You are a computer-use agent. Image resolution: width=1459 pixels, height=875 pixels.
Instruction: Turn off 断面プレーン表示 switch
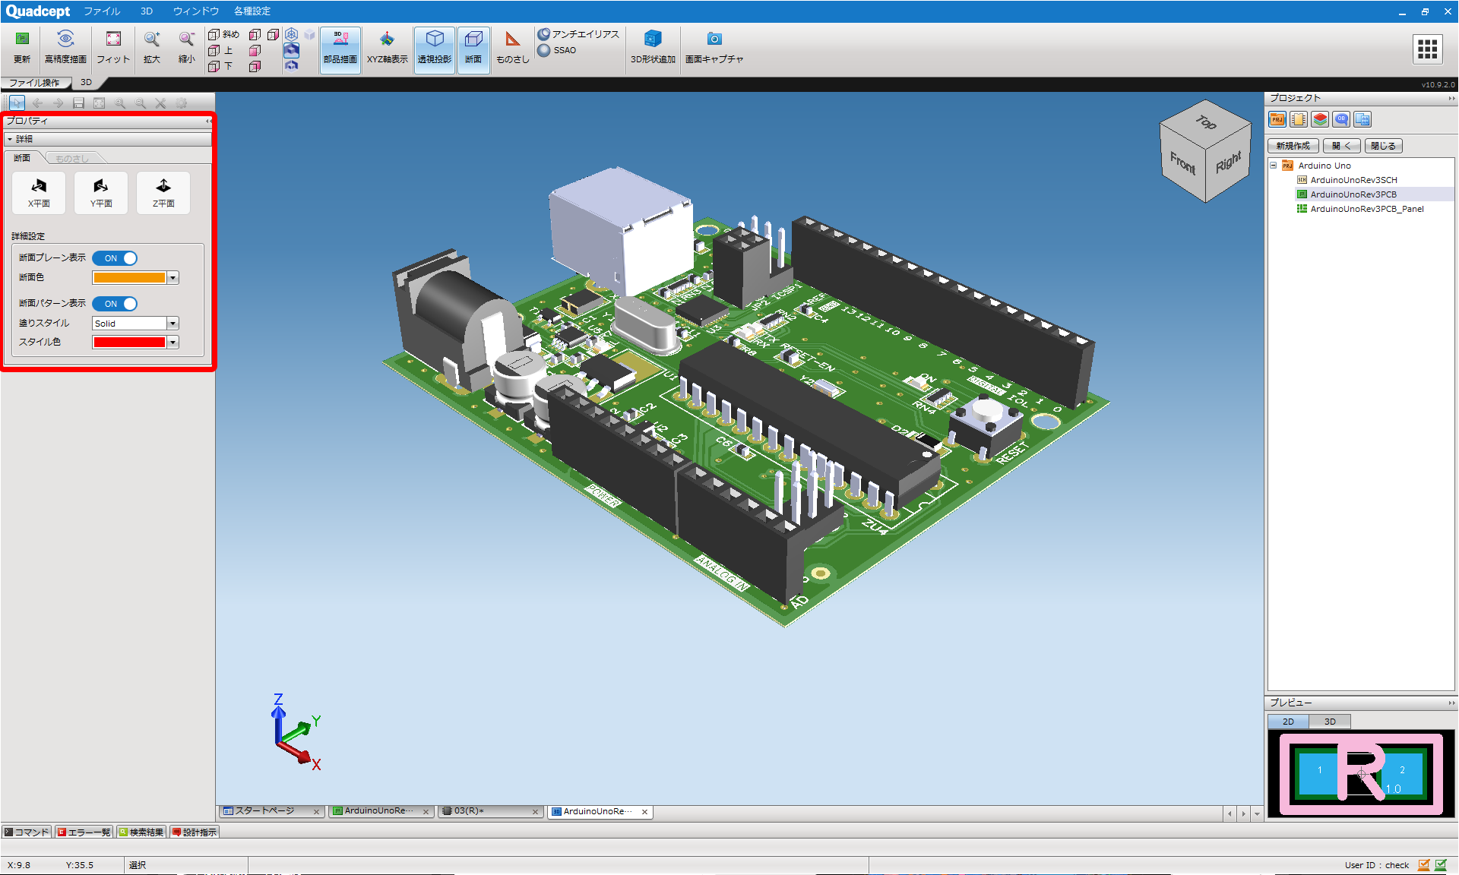(115, 258)
